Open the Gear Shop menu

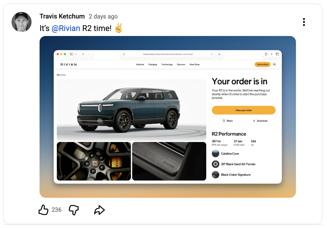click(x=195, y=64)
